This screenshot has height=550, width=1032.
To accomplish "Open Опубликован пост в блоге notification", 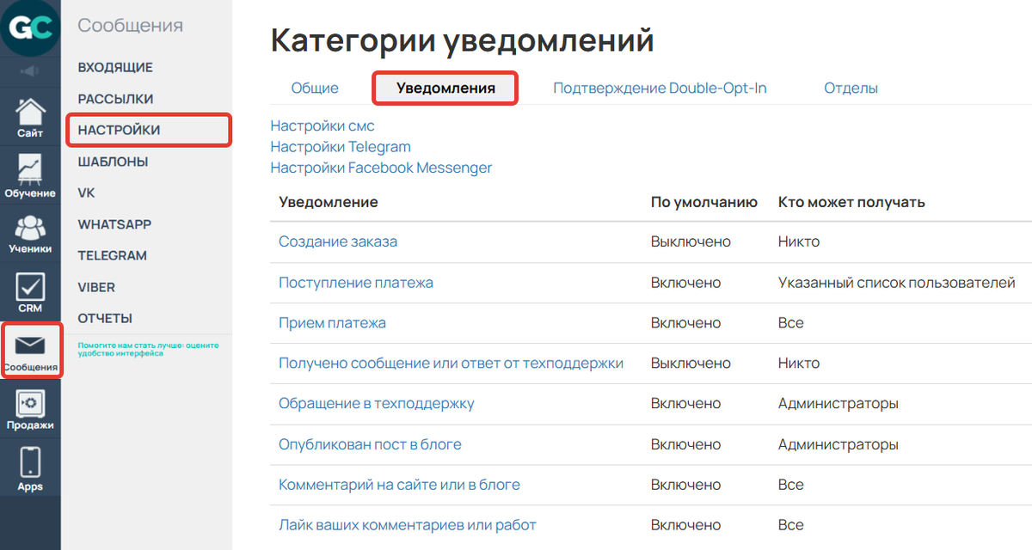I will point(370,444).
